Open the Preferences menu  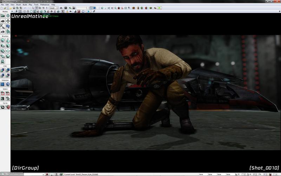45,5
